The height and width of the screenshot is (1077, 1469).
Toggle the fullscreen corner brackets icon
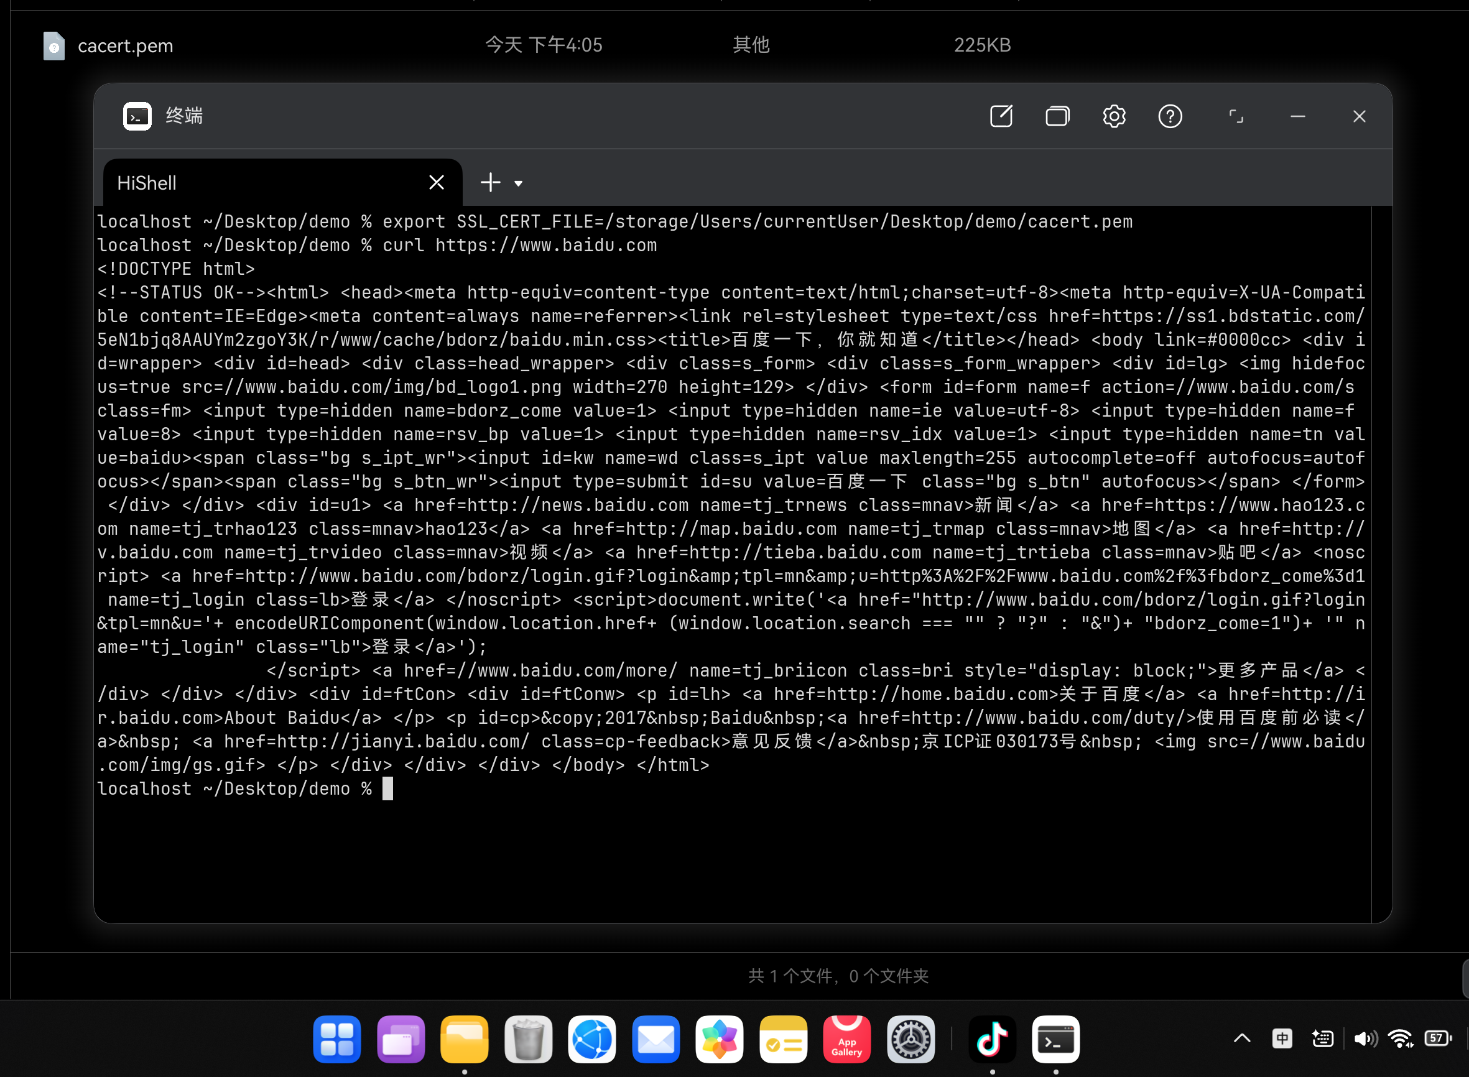1236,117
